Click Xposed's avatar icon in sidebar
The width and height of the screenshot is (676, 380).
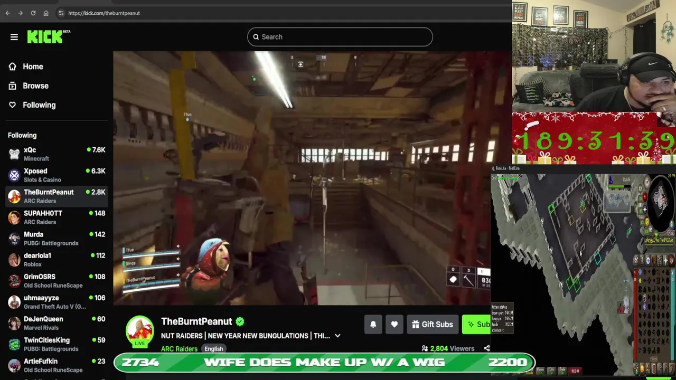(x=14, y=175)
